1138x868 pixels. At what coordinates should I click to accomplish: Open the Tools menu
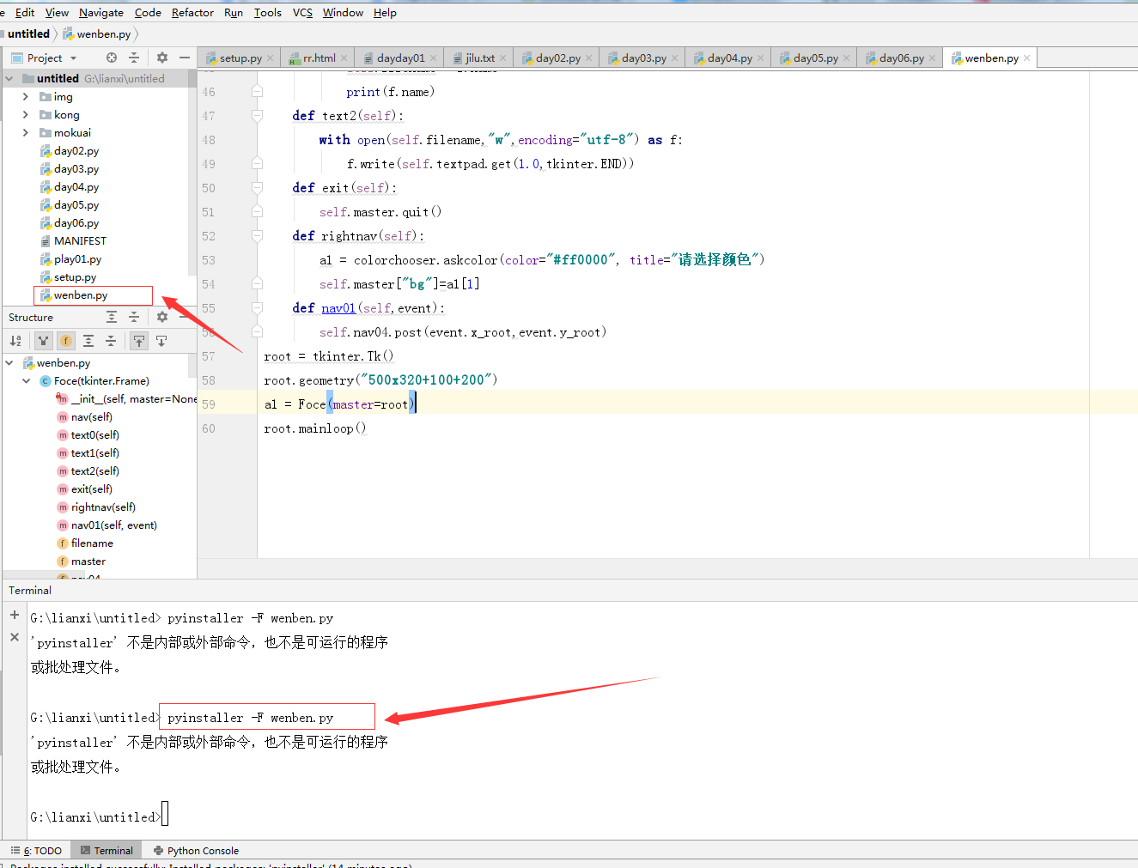pyautogui.click(x=267, y=12)
